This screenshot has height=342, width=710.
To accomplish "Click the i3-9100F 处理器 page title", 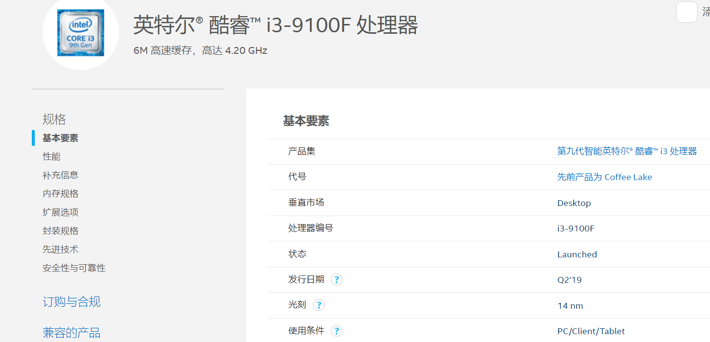I will coord(275,25).
